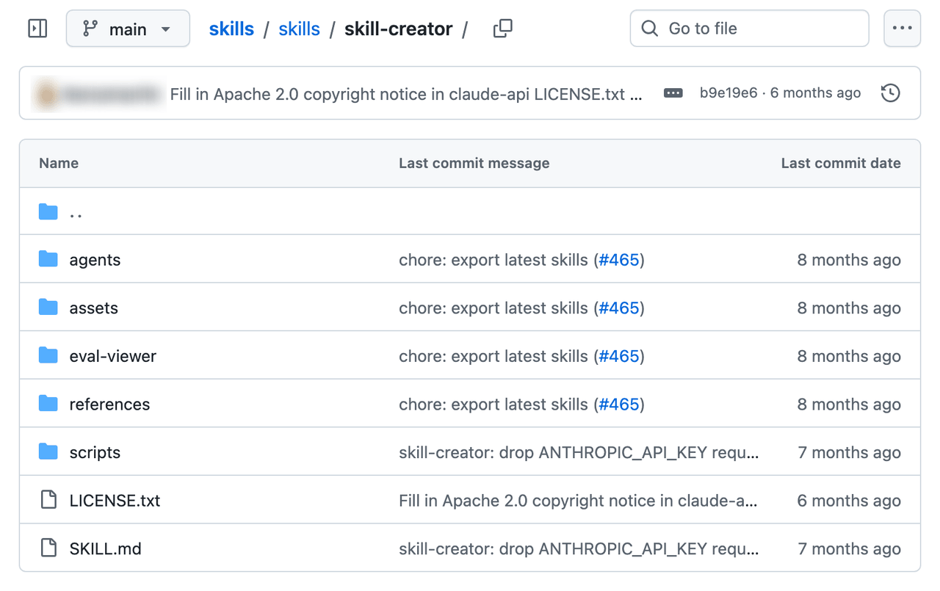Go to root skills repository breadcrumb
The image size is (940, 591).
(231, 29)
